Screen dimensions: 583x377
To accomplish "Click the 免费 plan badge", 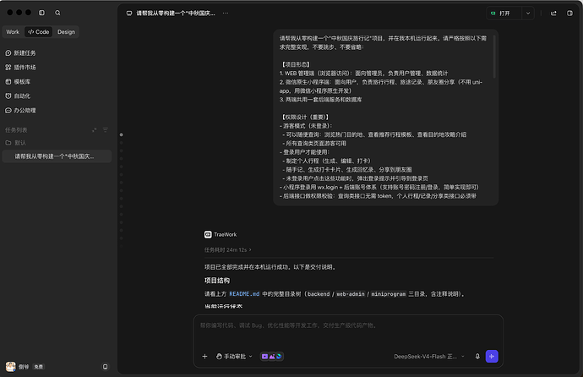I will (x=38, y=367).
